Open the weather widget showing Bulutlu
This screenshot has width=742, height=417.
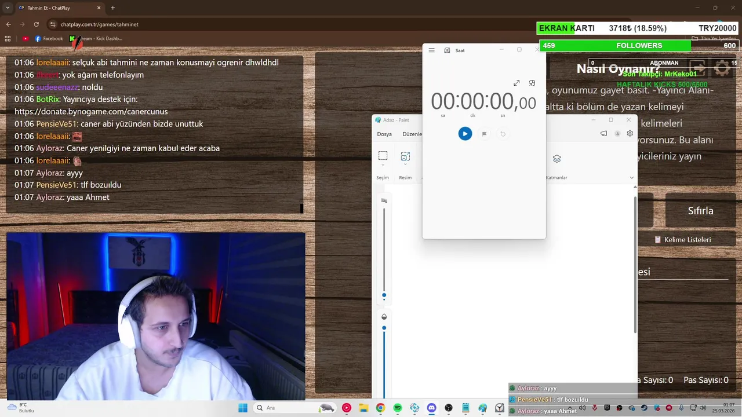(x=21, y=408)
